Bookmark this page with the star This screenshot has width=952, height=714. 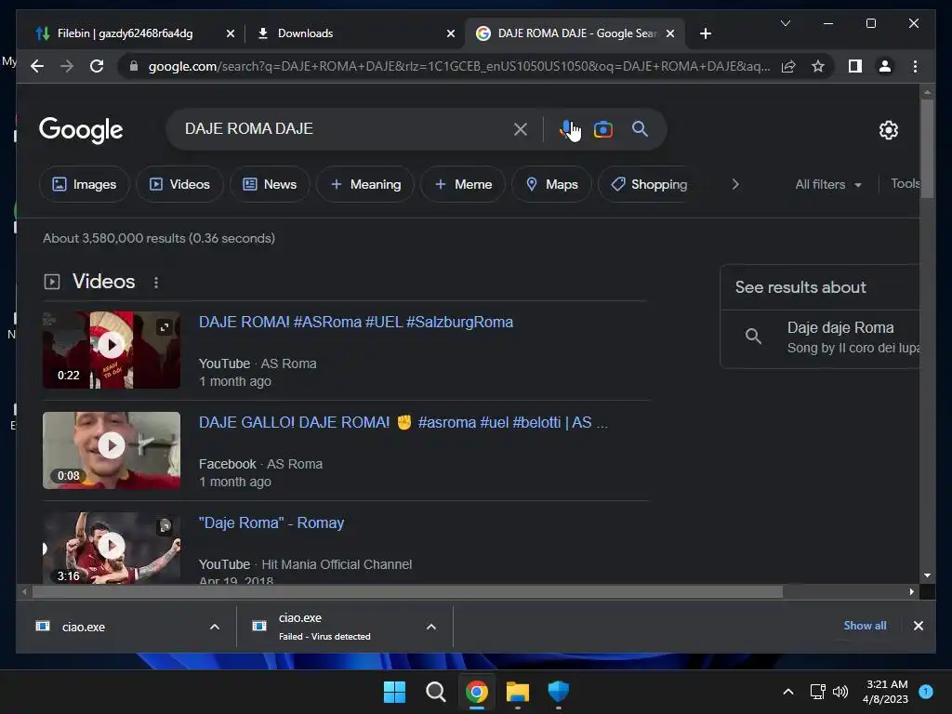click(818, 66)
